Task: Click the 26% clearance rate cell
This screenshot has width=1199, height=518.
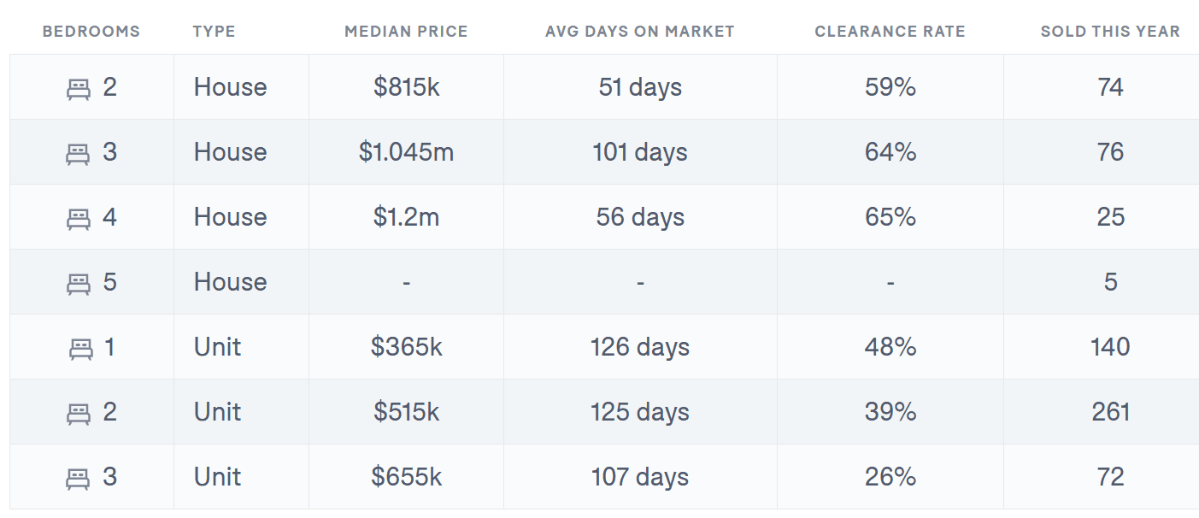Action: [x=890, y=477]
